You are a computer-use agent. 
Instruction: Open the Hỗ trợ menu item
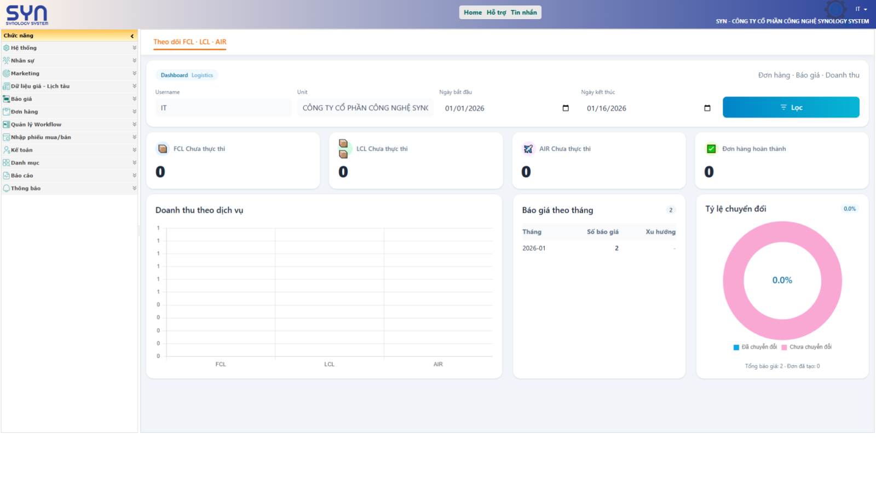tap(496, 13)
